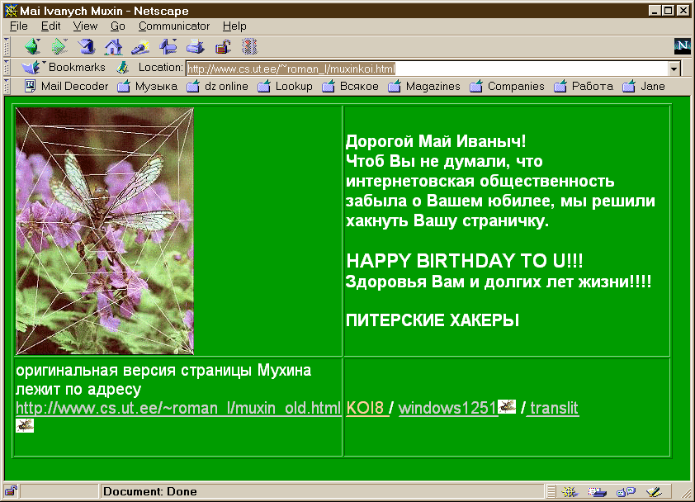695x502 pixels.
Task: Expand the Location history dropdown arrow
Action: tap(674, 69)
